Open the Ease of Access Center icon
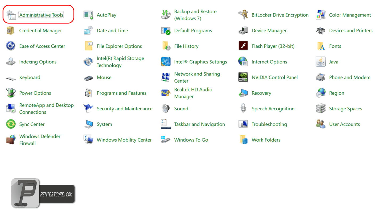This screenshot has width=380, height=214. pos(11,46)
